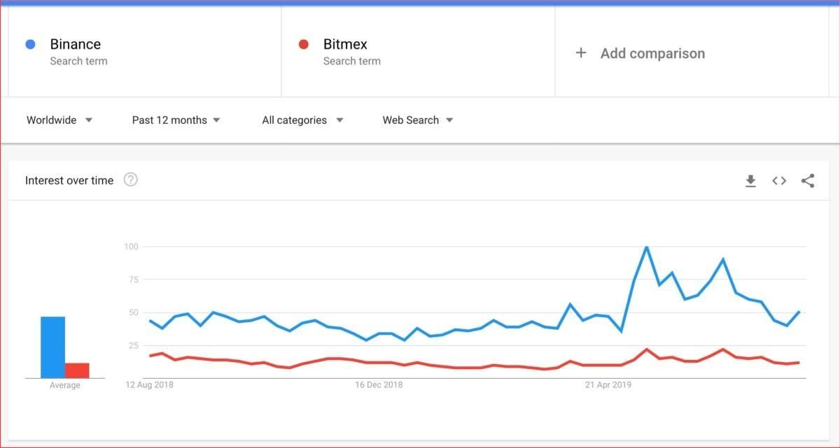Expand the Worldwide region dropdown
The height and width of the screenshot is (448, 840).
pos(59,120)
